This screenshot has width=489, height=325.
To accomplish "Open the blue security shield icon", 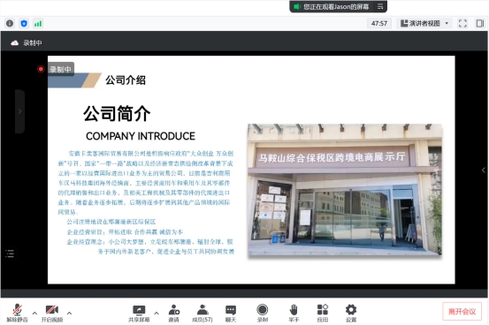I will [x=24, y=23].
